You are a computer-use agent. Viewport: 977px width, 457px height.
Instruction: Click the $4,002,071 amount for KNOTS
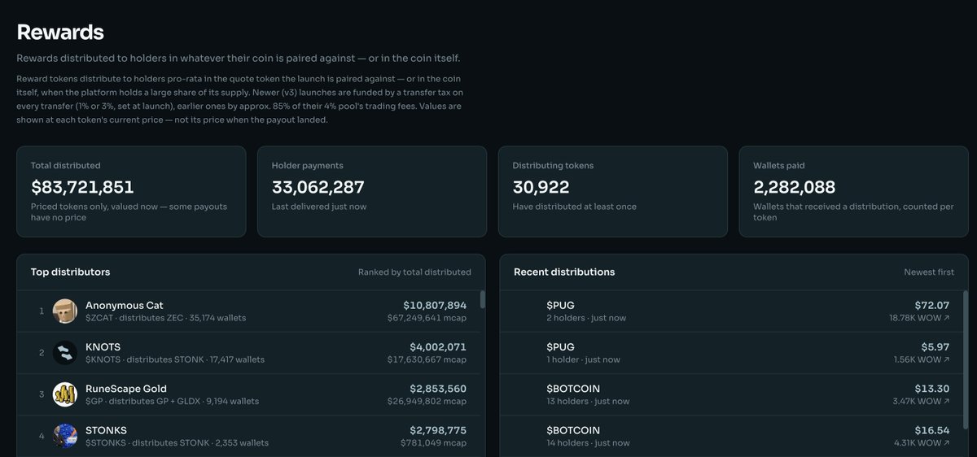click(438, 346)
